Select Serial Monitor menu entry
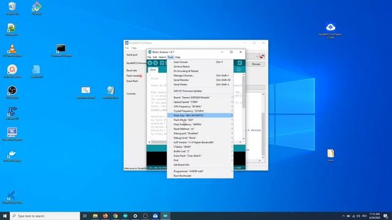The width and height of the screenshot is (392, 220). (200, 80)
